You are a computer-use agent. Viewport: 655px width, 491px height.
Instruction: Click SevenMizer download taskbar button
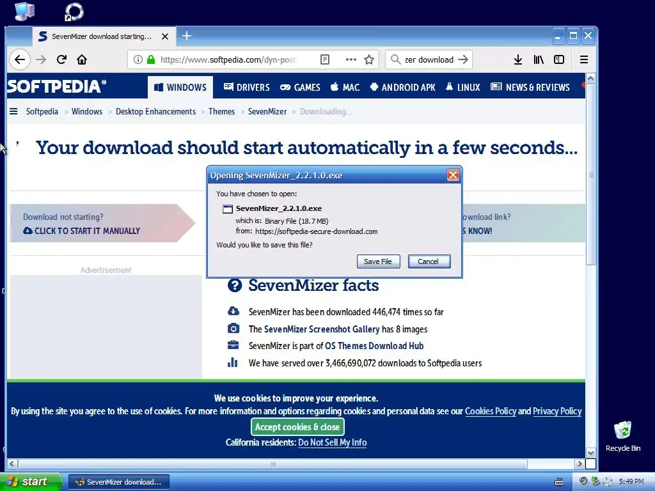click(x=119, y=482)
